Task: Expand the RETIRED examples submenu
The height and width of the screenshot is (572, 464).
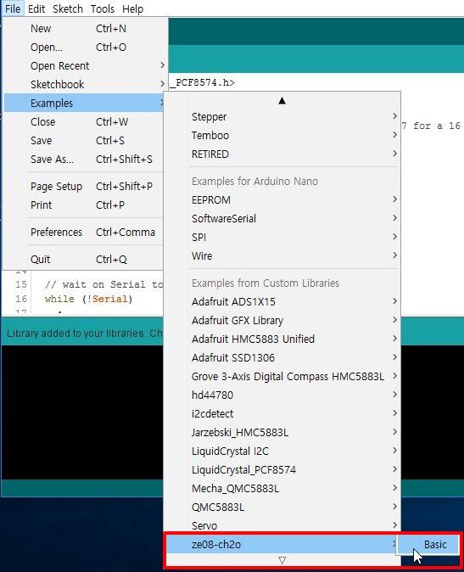Action: click(282, 154)
